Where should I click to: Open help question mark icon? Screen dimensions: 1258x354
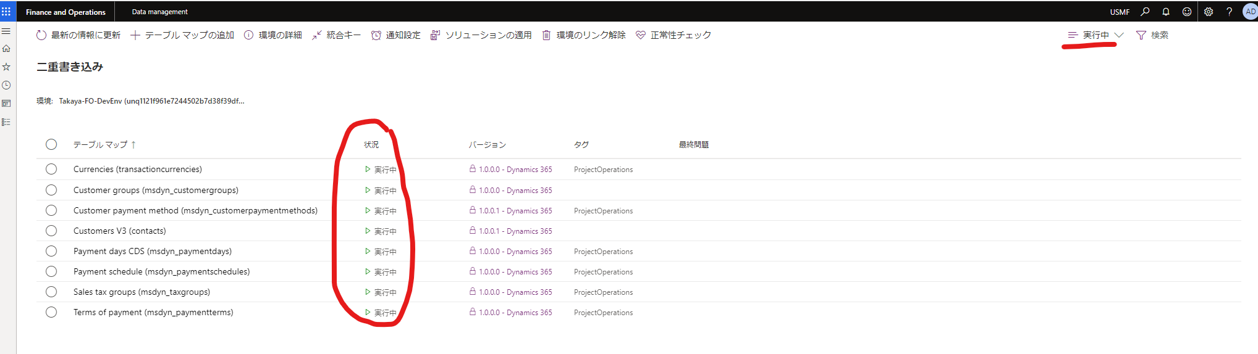1229,12
